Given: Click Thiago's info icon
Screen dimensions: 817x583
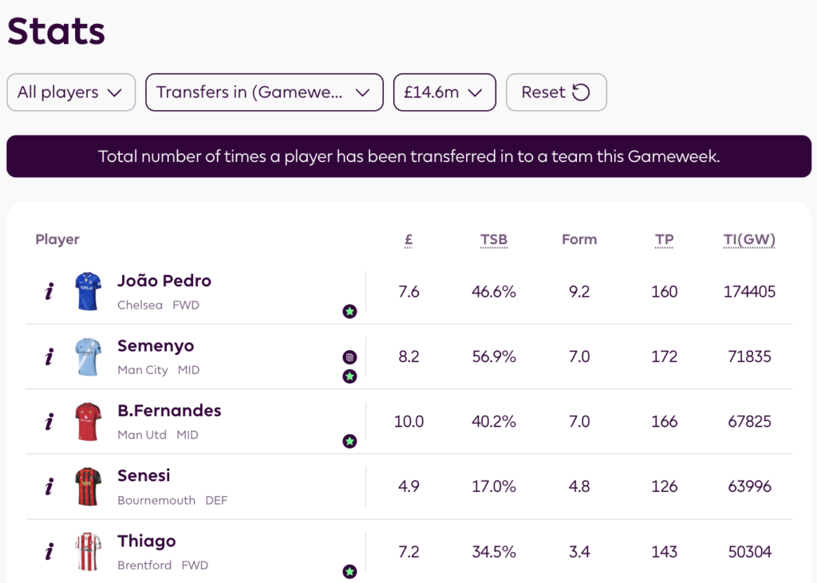Looking at the screenshot, I should pyautogui.click(x=49, y=552).
